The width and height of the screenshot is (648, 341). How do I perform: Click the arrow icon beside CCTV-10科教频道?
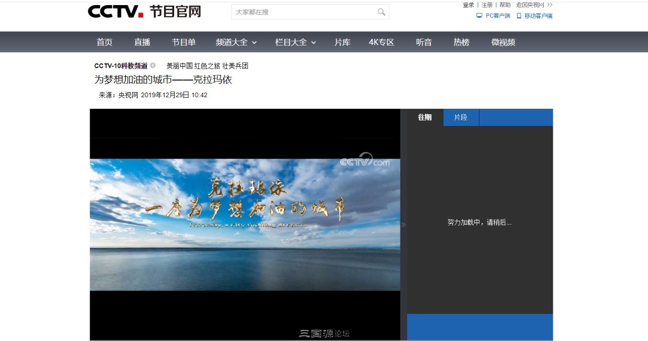pos(153,66)
